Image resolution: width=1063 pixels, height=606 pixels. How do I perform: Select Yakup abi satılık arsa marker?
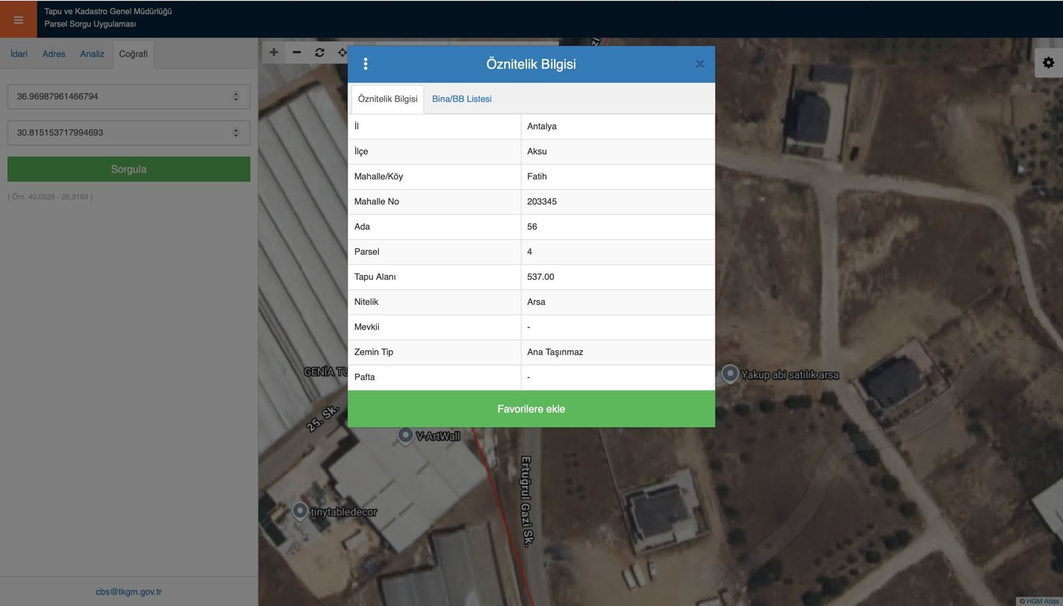click(729, 374)
